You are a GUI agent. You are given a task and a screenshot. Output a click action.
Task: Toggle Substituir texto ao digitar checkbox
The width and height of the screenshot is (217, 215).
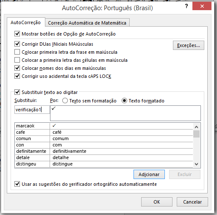pos(17,92)
